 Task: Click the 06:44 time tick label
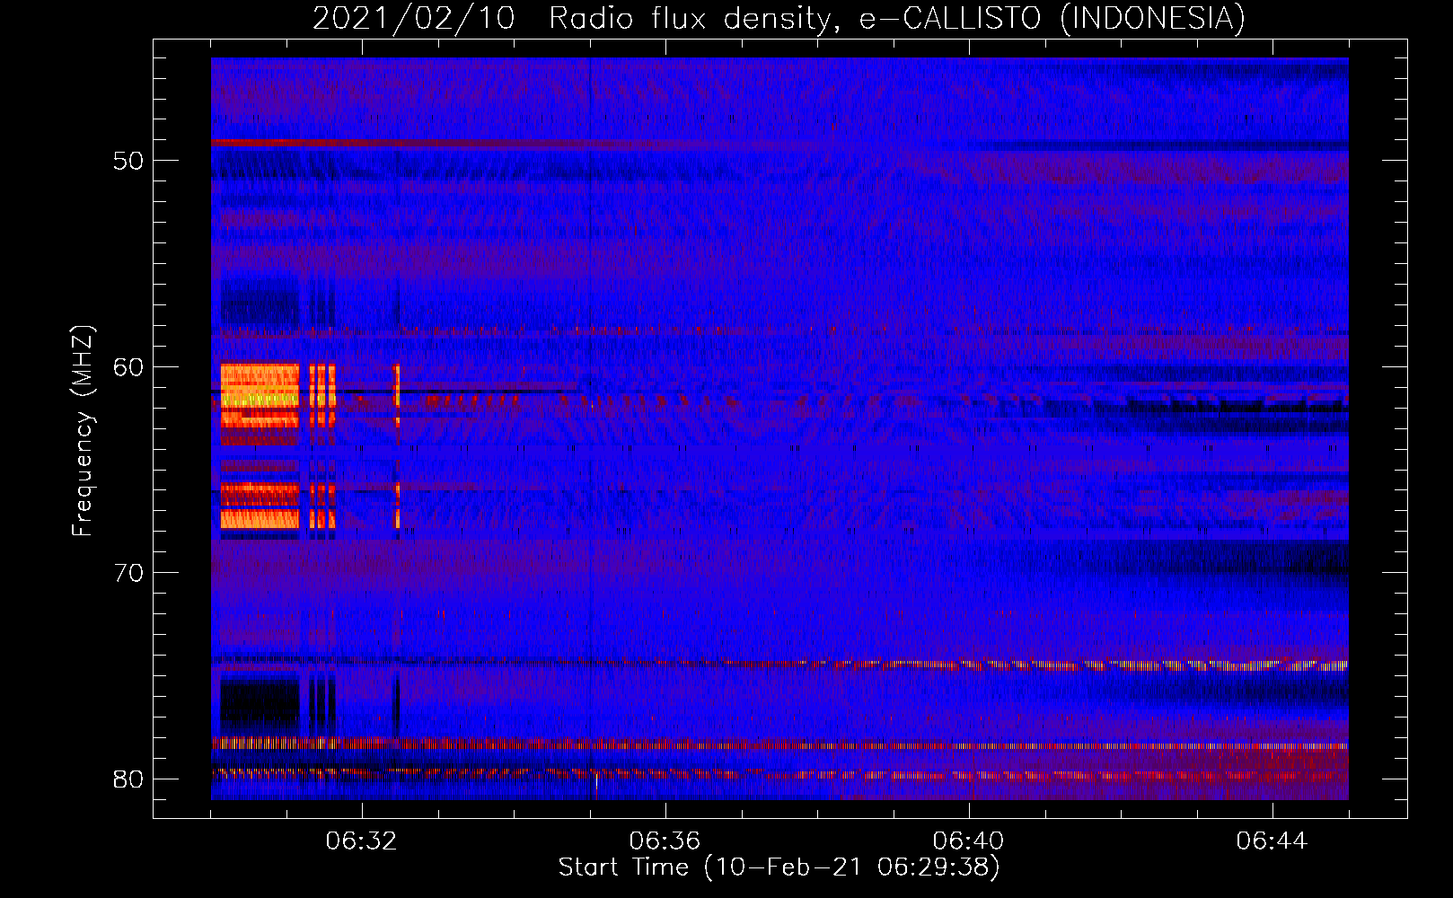(x=1272, y=841)
